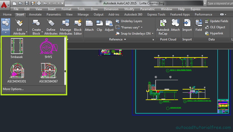Click the Attach reference icon
This screenshot has width=233, height=132.
point(89,23)
